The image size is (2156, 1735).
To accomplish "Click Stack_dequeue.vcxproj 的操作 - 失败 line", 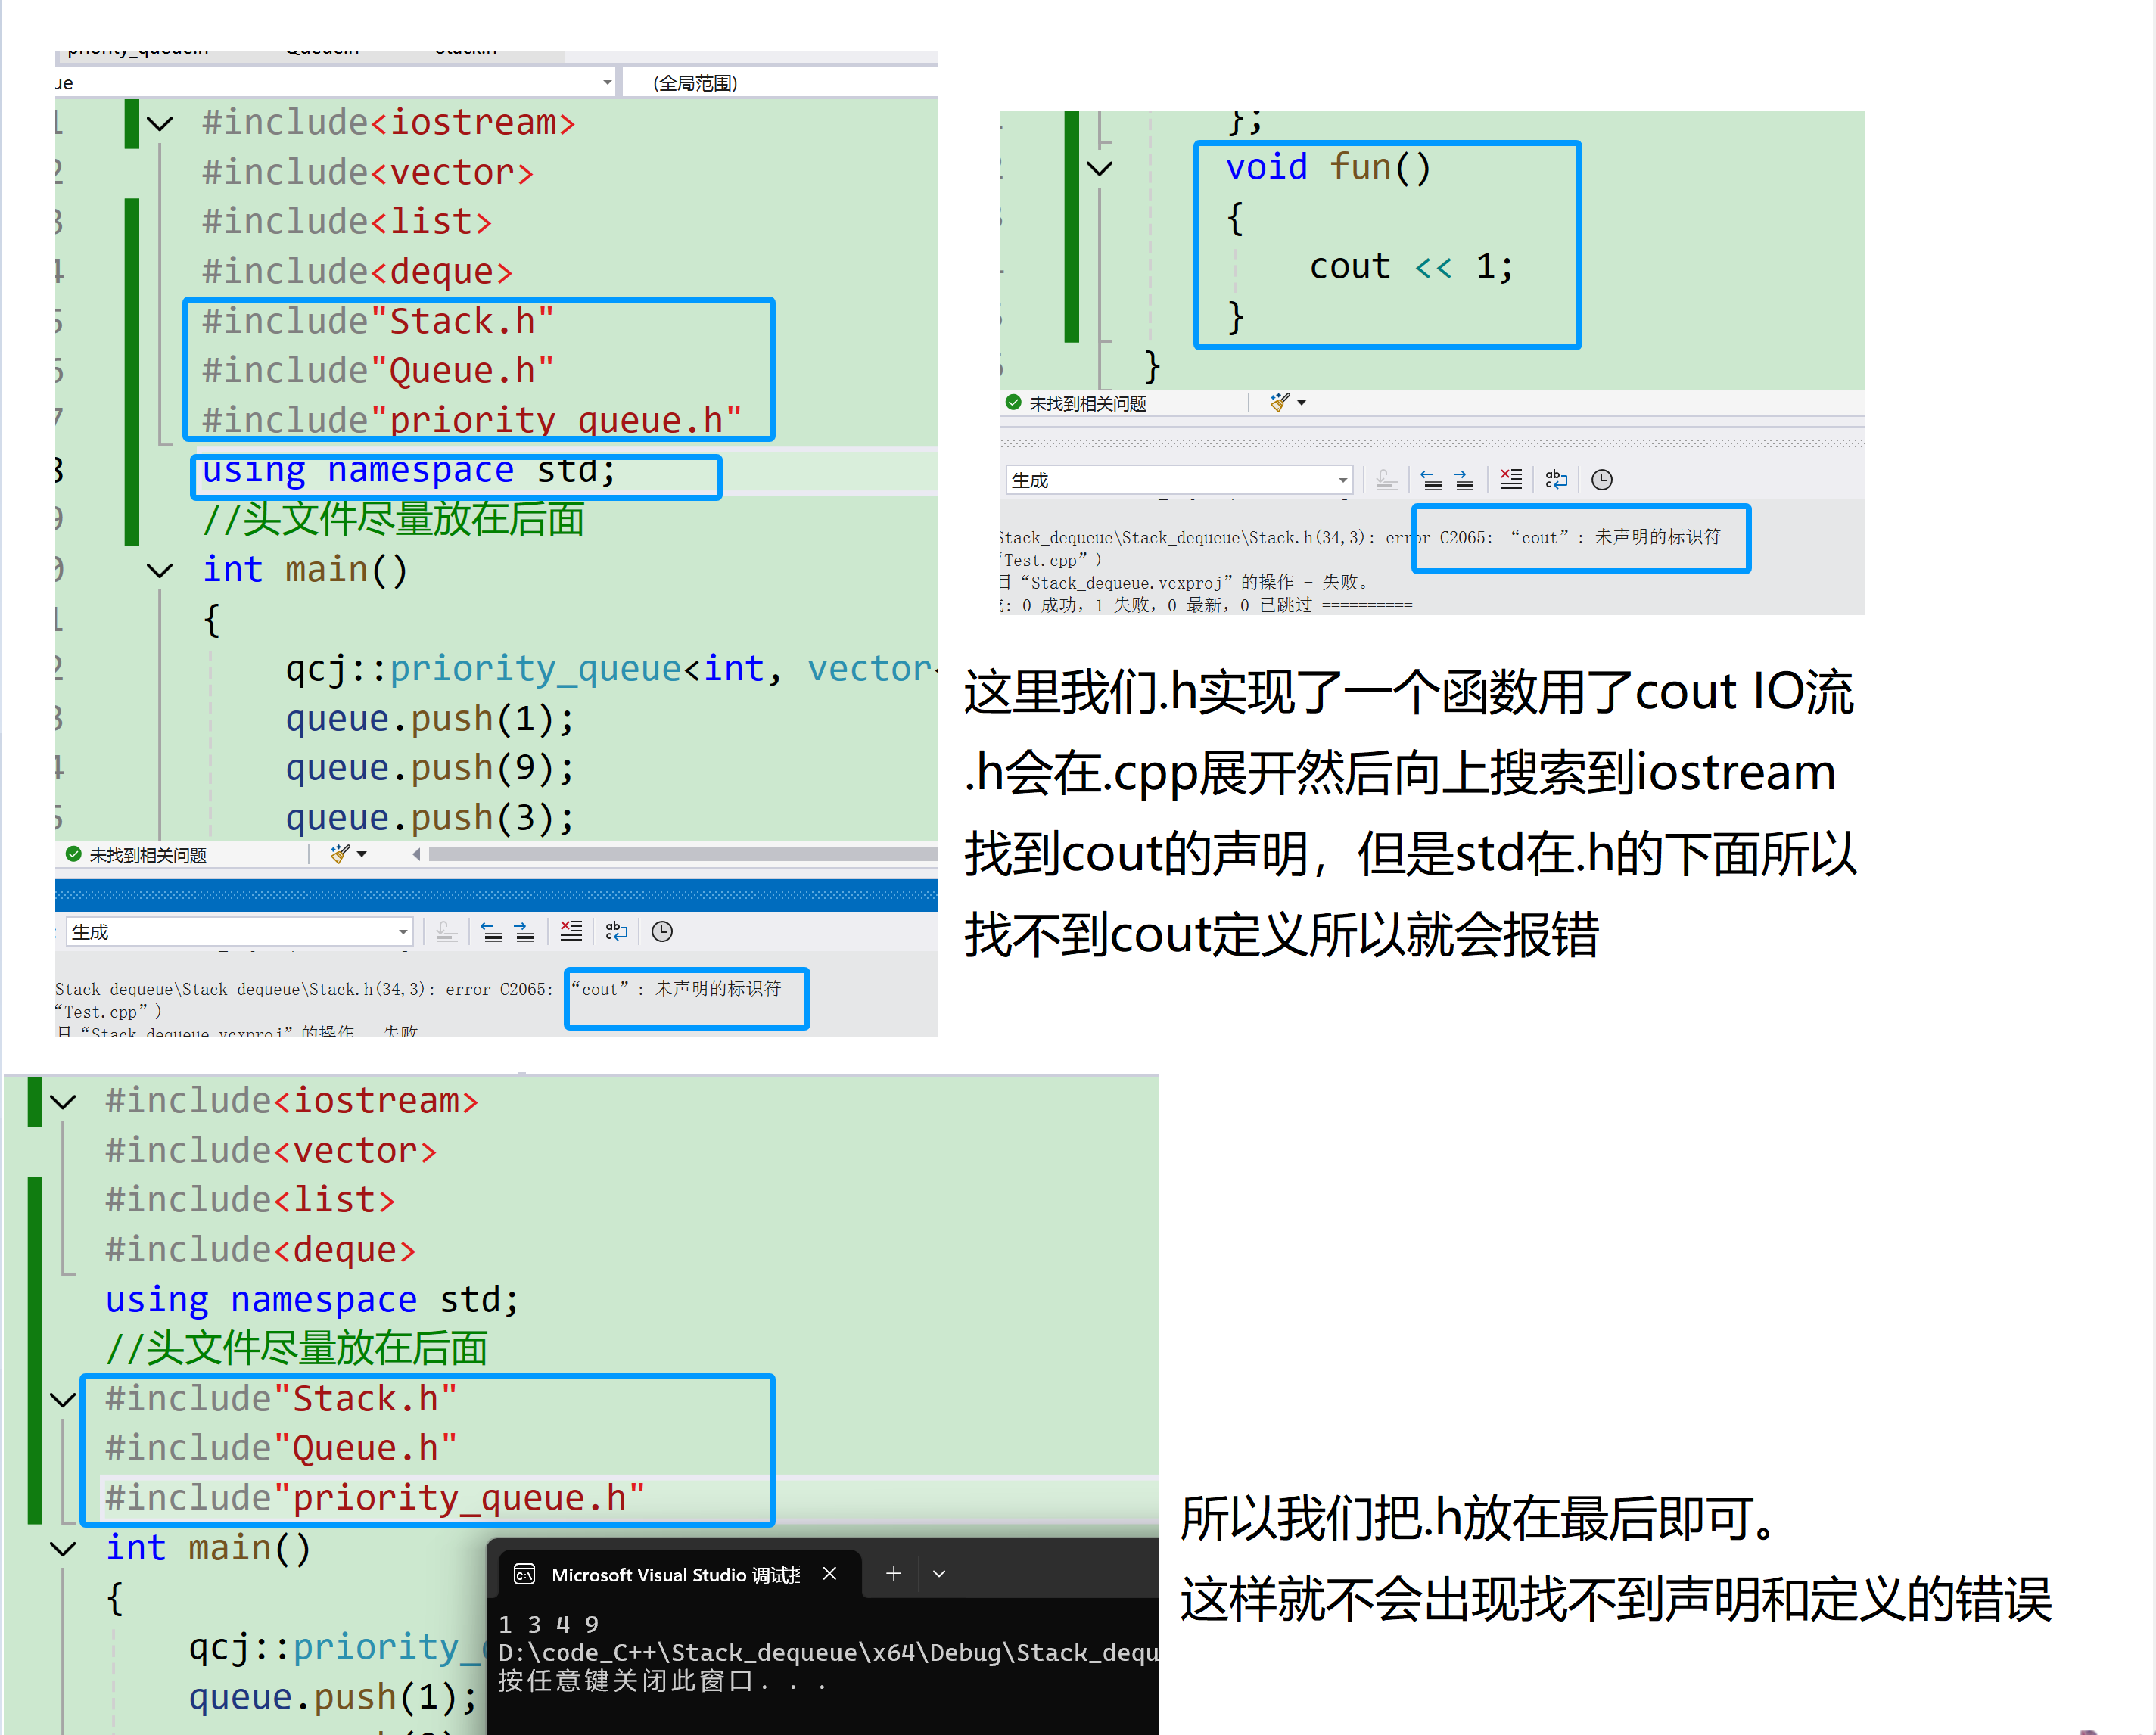I will pos(1183,582).
